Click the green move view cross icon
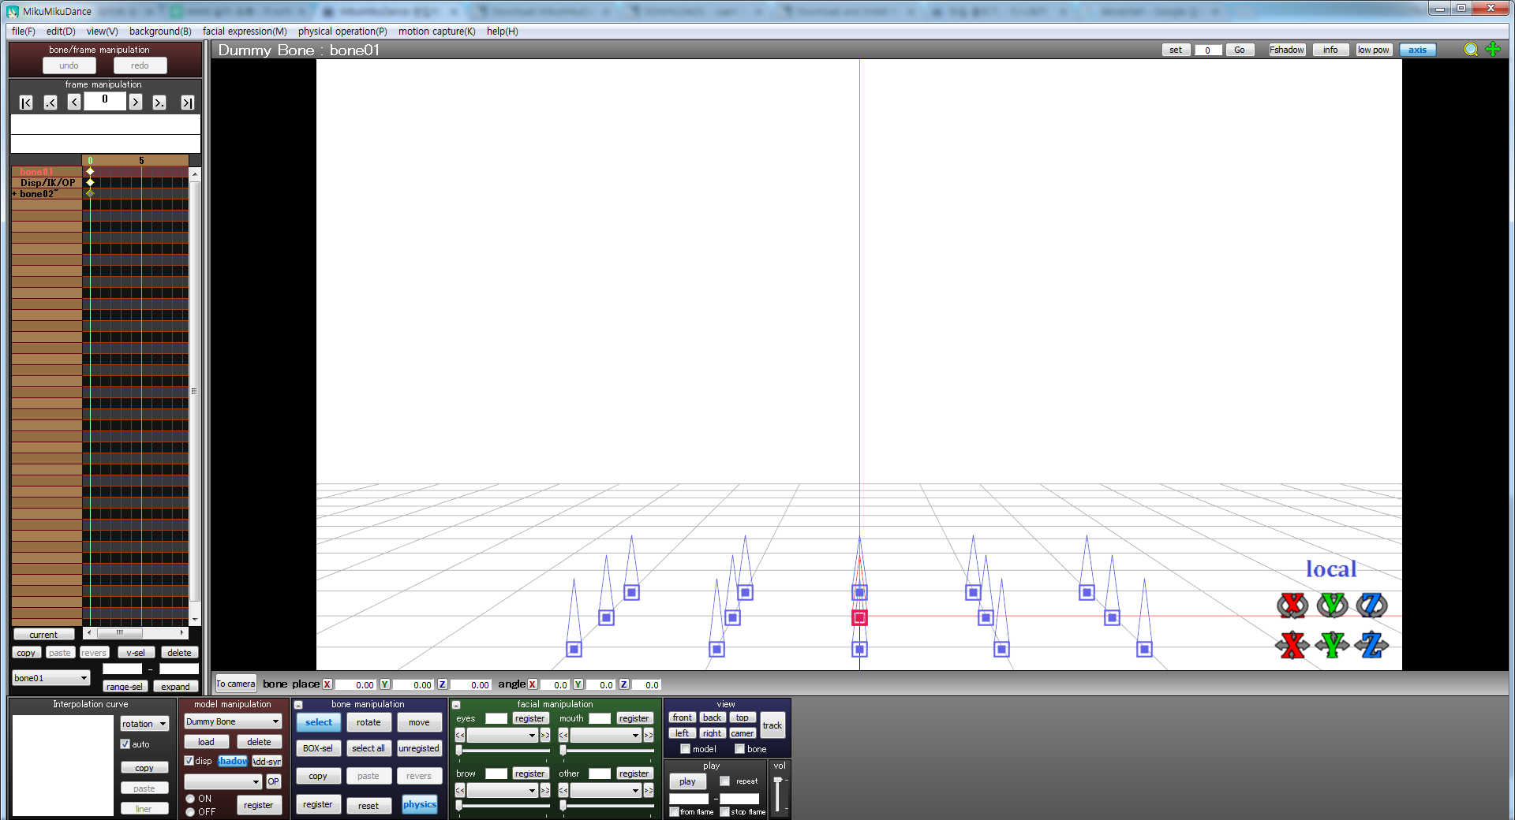Image resolution: width=1515 pixels, height=820 pixels. point(1493,50)
